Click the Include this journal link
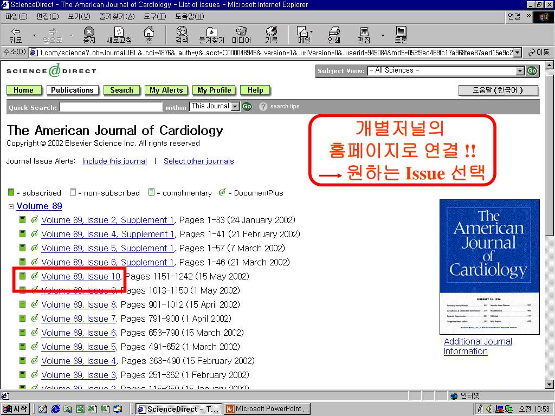Image resolution: width=555 pixels, height=416 pixels. tap(114, 161)
